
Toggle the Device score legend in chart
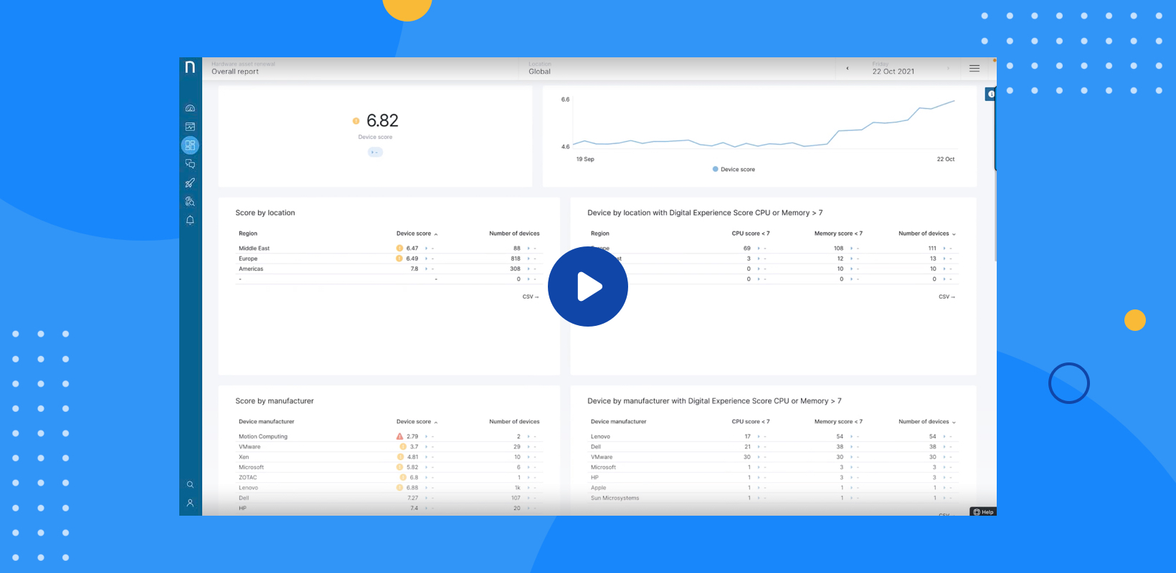point(734,170)
